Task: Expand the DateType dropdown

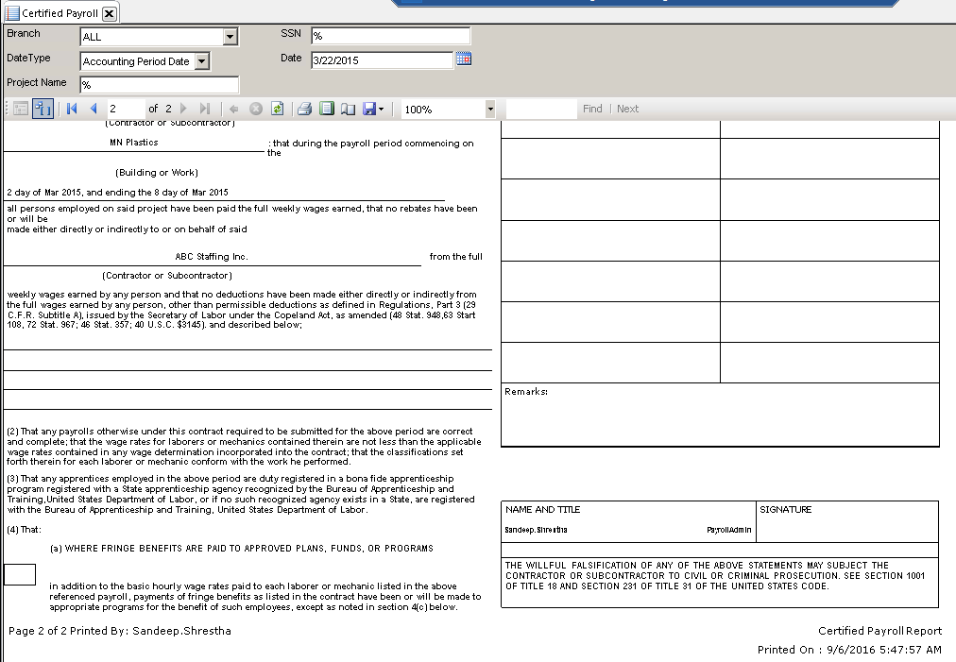Action: point(201,61)
